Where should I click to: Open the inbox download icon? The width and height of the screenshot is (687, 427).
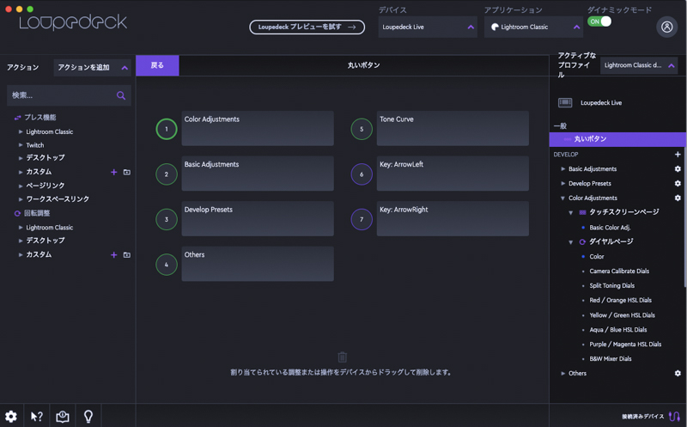(x=63, y=416)
